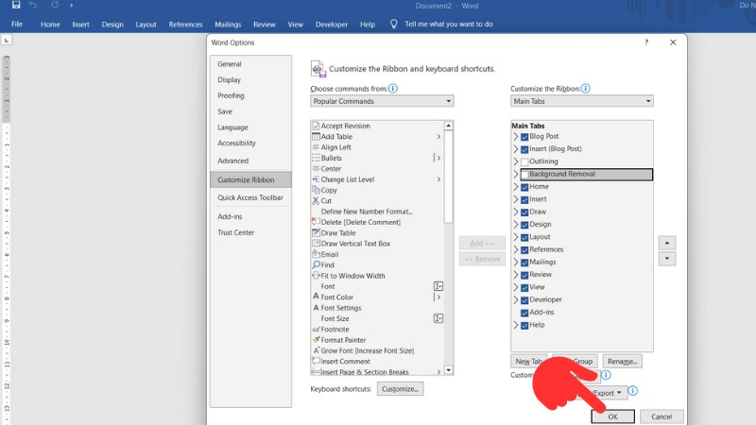Screen dimensions: 756x425
Task: Select the Draw Table command icon
Action: [x=316, y=232]
